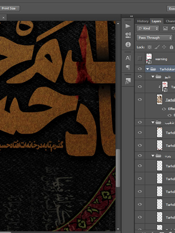This screenshot has height=233, width=175.
Task: Toggle the eye below the Effects row
Action: click(170, 115)
